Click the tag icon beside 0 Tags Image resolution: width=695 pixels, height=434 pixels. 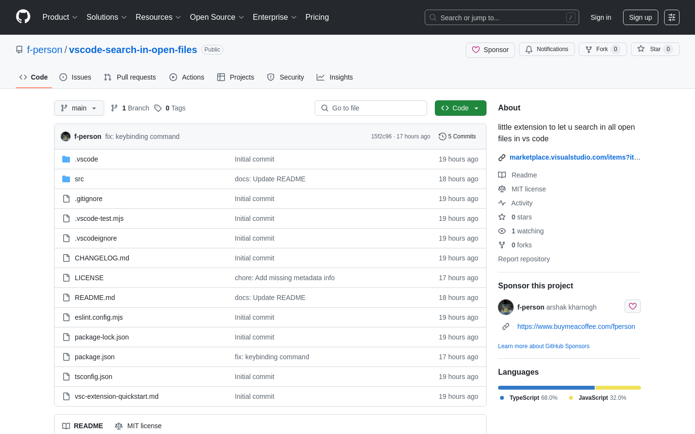pyautogui.click(x=158, y=108)
